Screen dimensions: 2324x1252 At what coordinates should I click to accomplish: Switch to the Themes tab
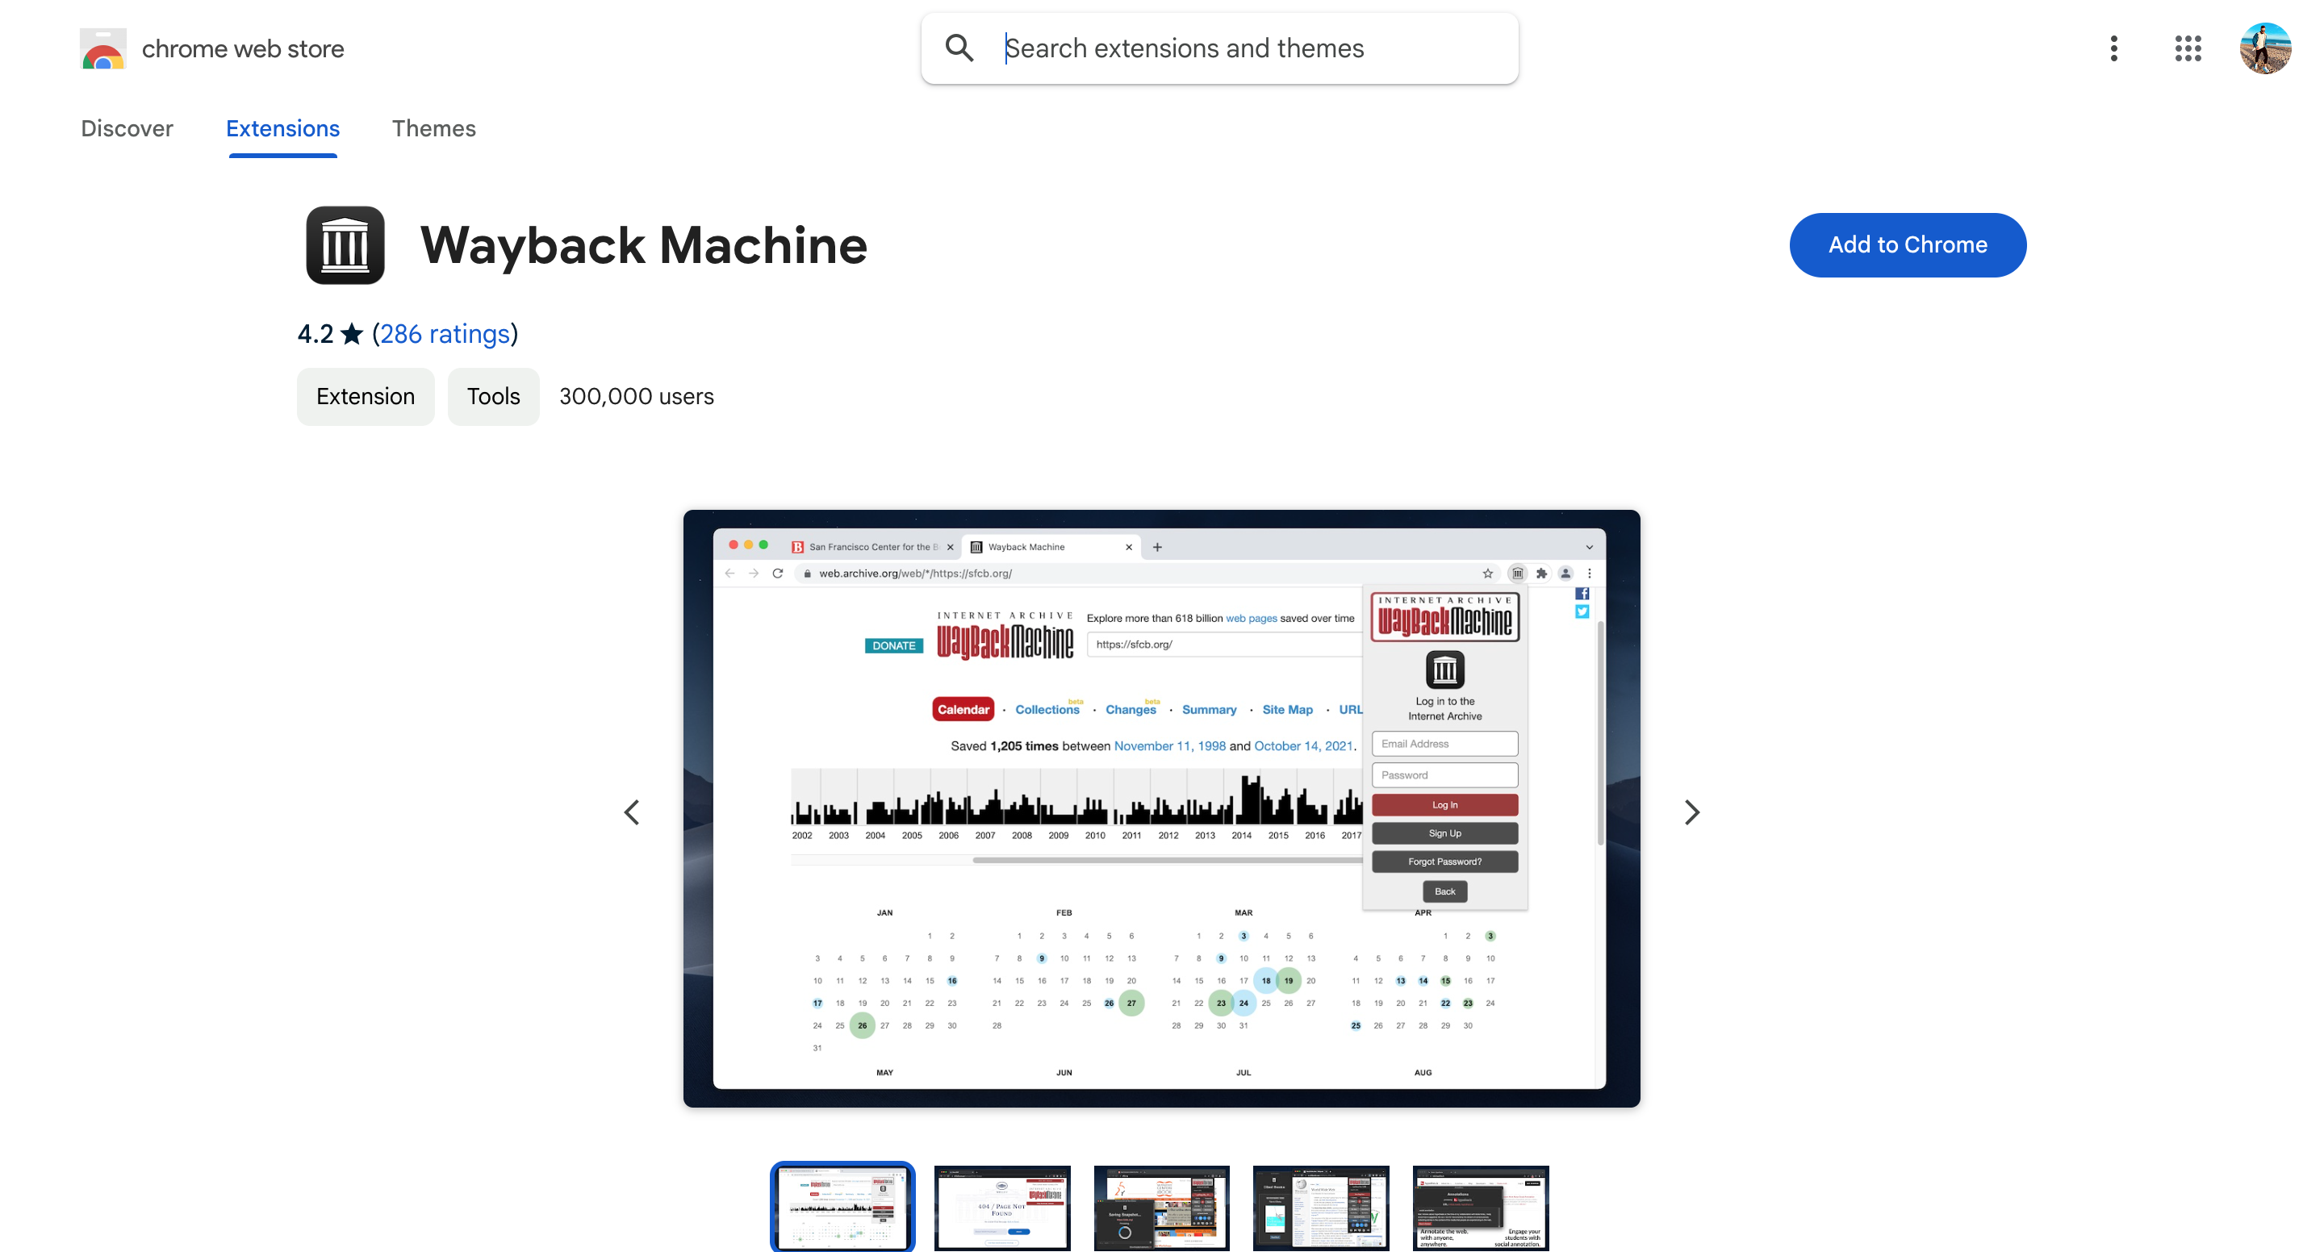click(x=434, y=128)
